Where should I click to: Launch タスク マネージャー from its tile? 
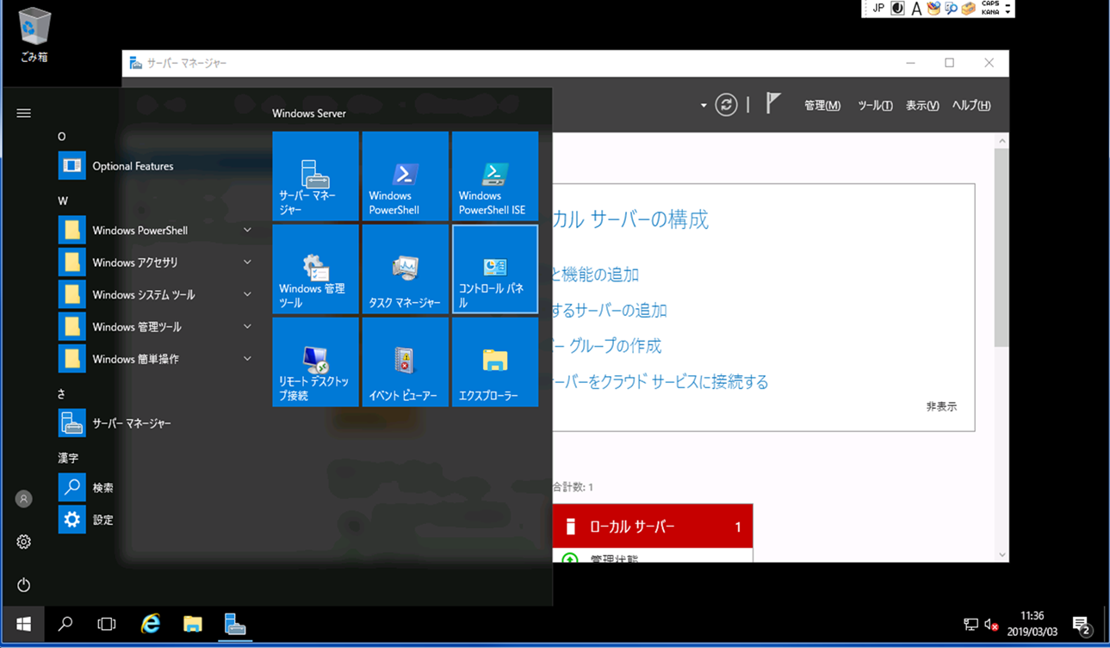(x=405, y=268)
